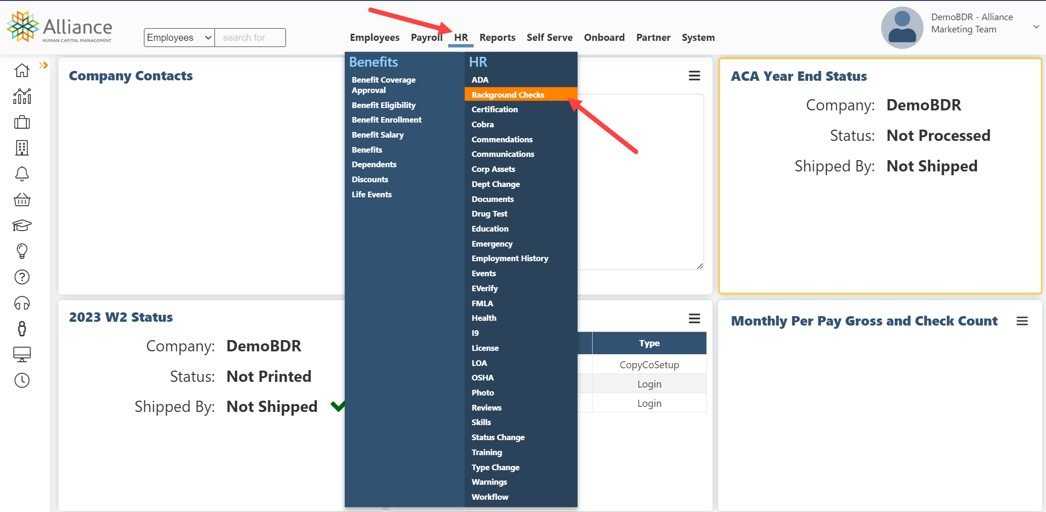Click the briefcase sidebar icon
Viewport: 1046px width, 512px height.
coord(22,122)
